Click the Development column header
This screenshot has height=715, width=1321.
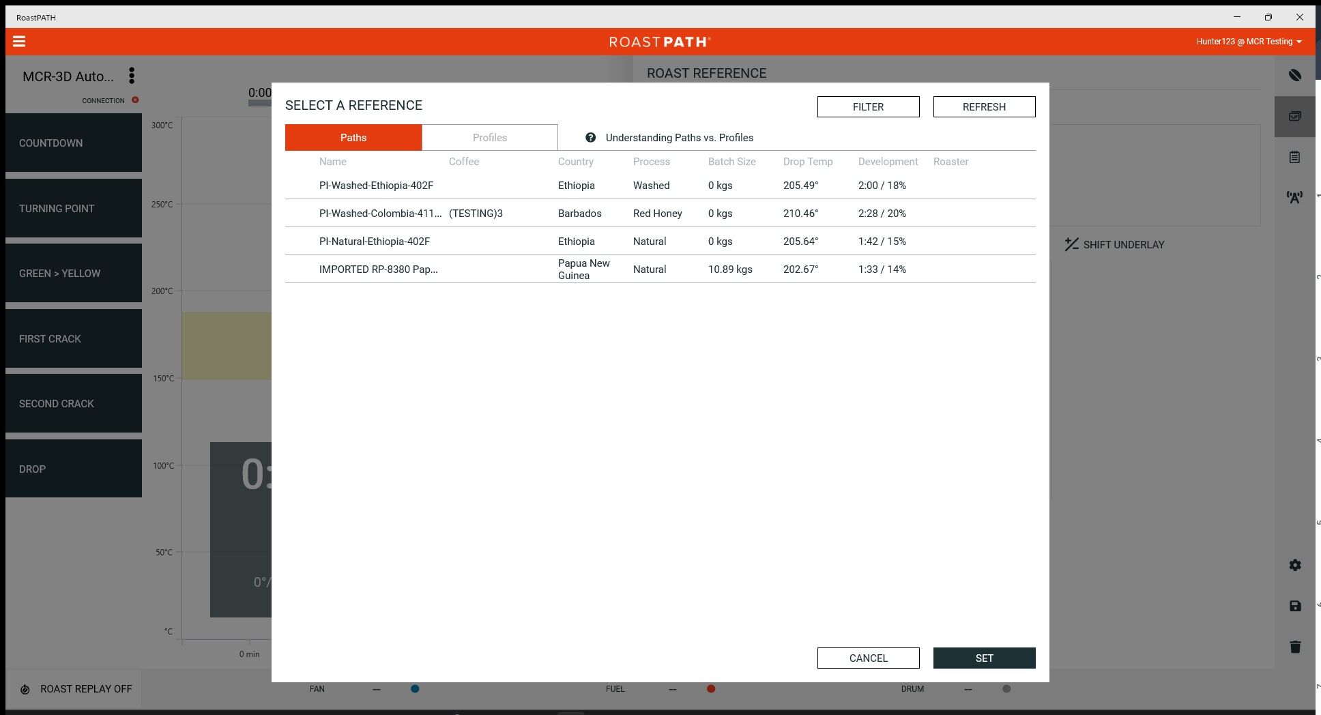[888, 162]
